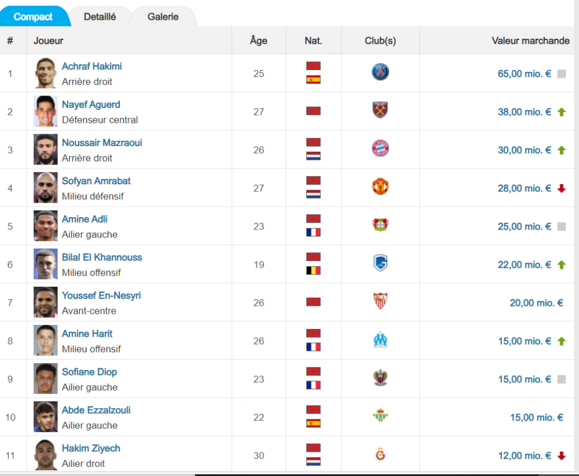Click the Manchester United club crest
This screenshot has height=476, width=579.
pyautogui.click(x=380, y=187)
